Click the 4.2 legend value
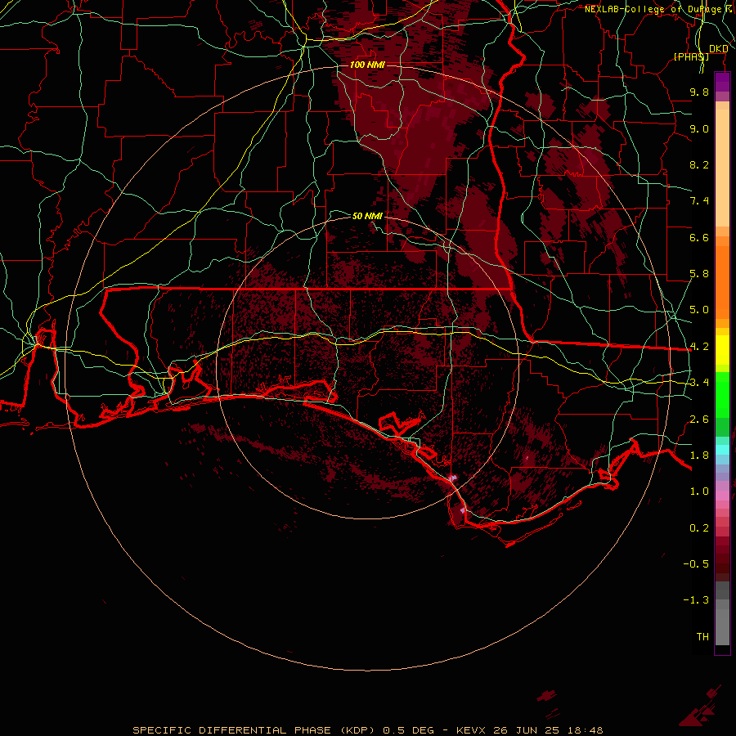Image resolution: width=736 pixels, height=736 pixels. tap(699, 347)
